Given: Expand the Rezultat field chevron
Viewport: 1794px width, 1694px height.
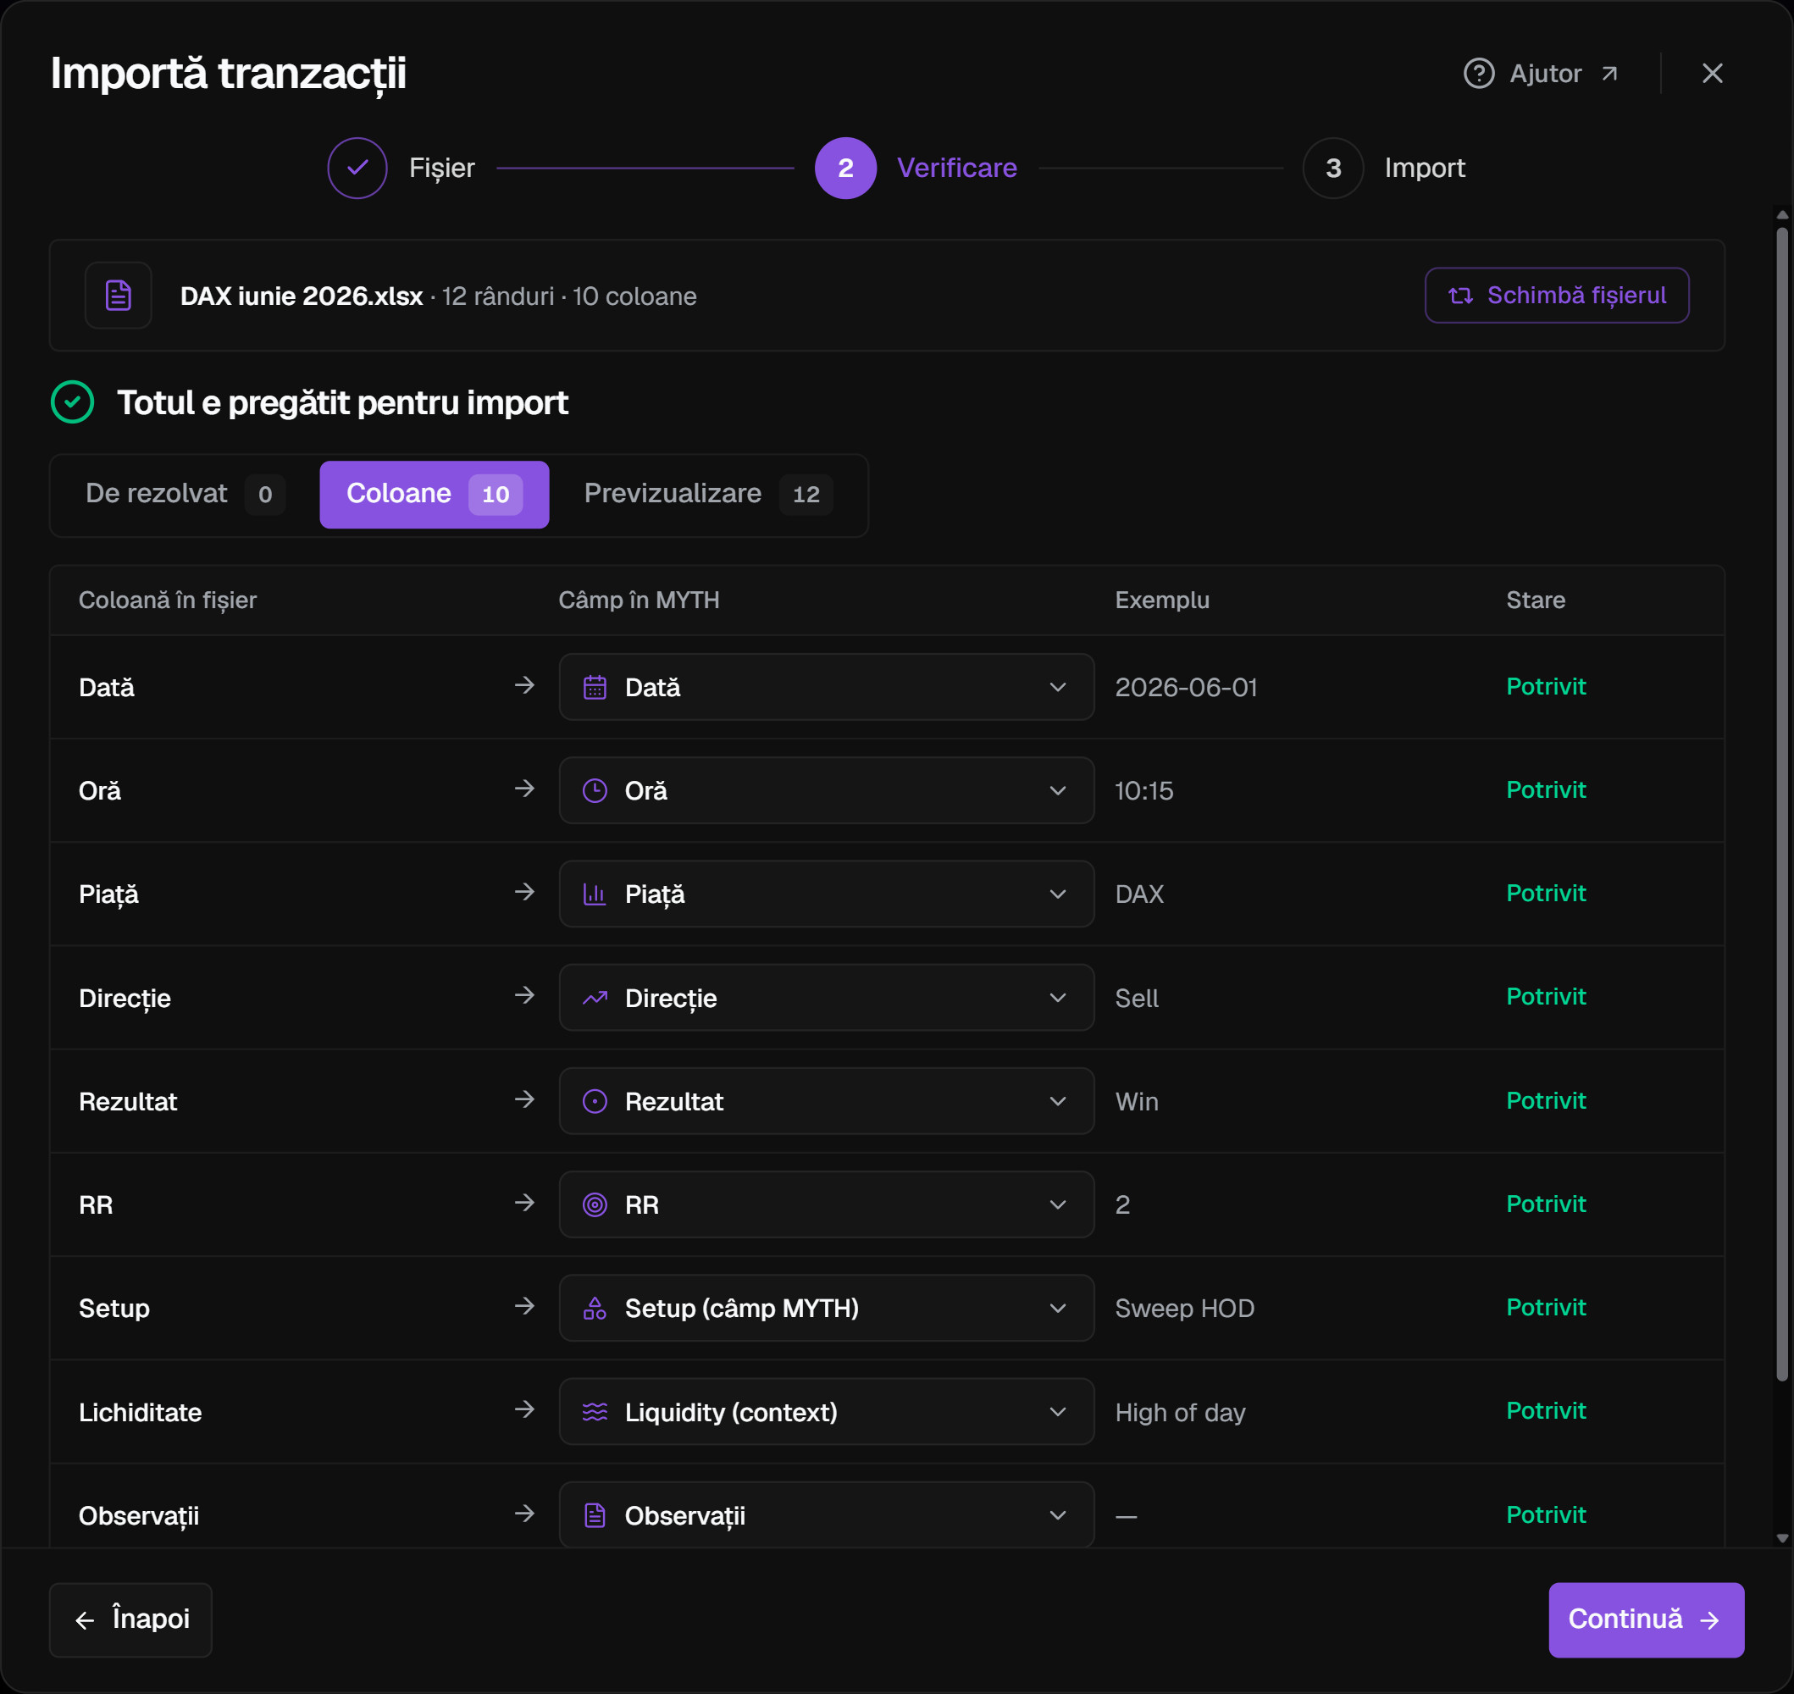Looking at the screenshot, I should click(x=1057, y=1101).
